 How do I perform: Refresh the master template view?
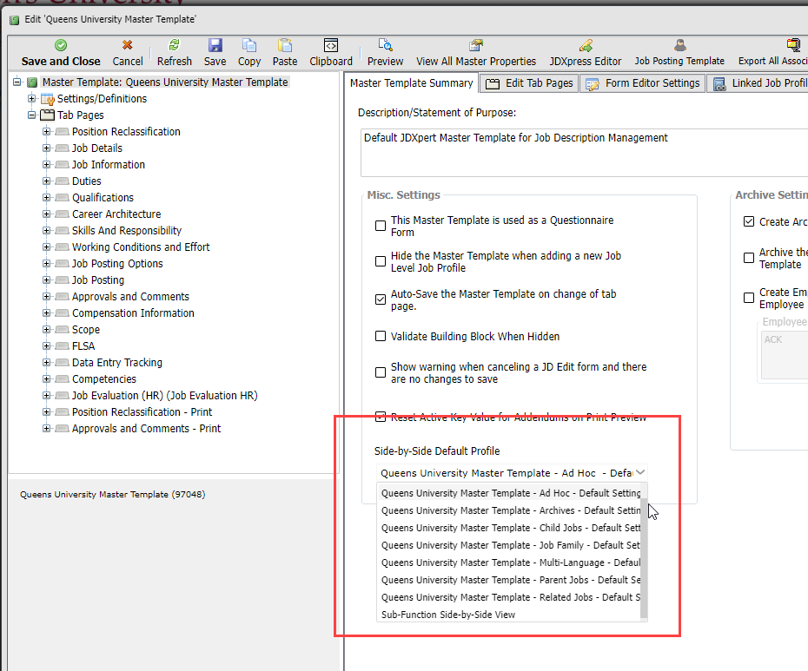click(x=174, y=46)
